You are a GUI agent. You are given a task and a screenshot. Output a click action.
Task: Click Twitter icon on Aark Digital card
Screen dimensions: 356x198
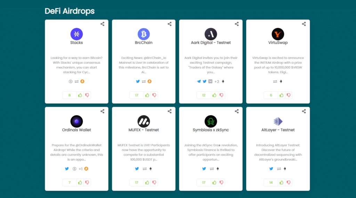tap(204, 81)
